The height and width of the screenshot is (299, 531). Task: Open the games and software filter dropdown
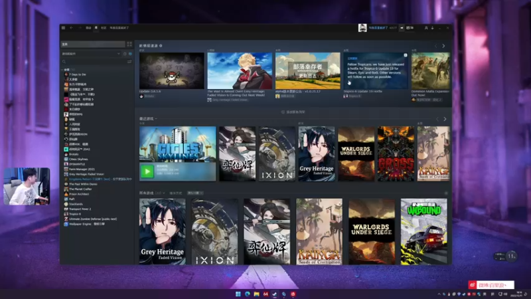coord(91,54)
